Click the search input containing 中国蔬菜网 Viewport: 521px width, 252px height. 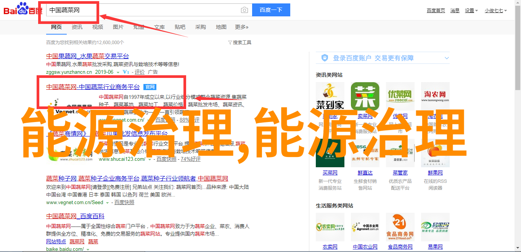coord(149,10)
